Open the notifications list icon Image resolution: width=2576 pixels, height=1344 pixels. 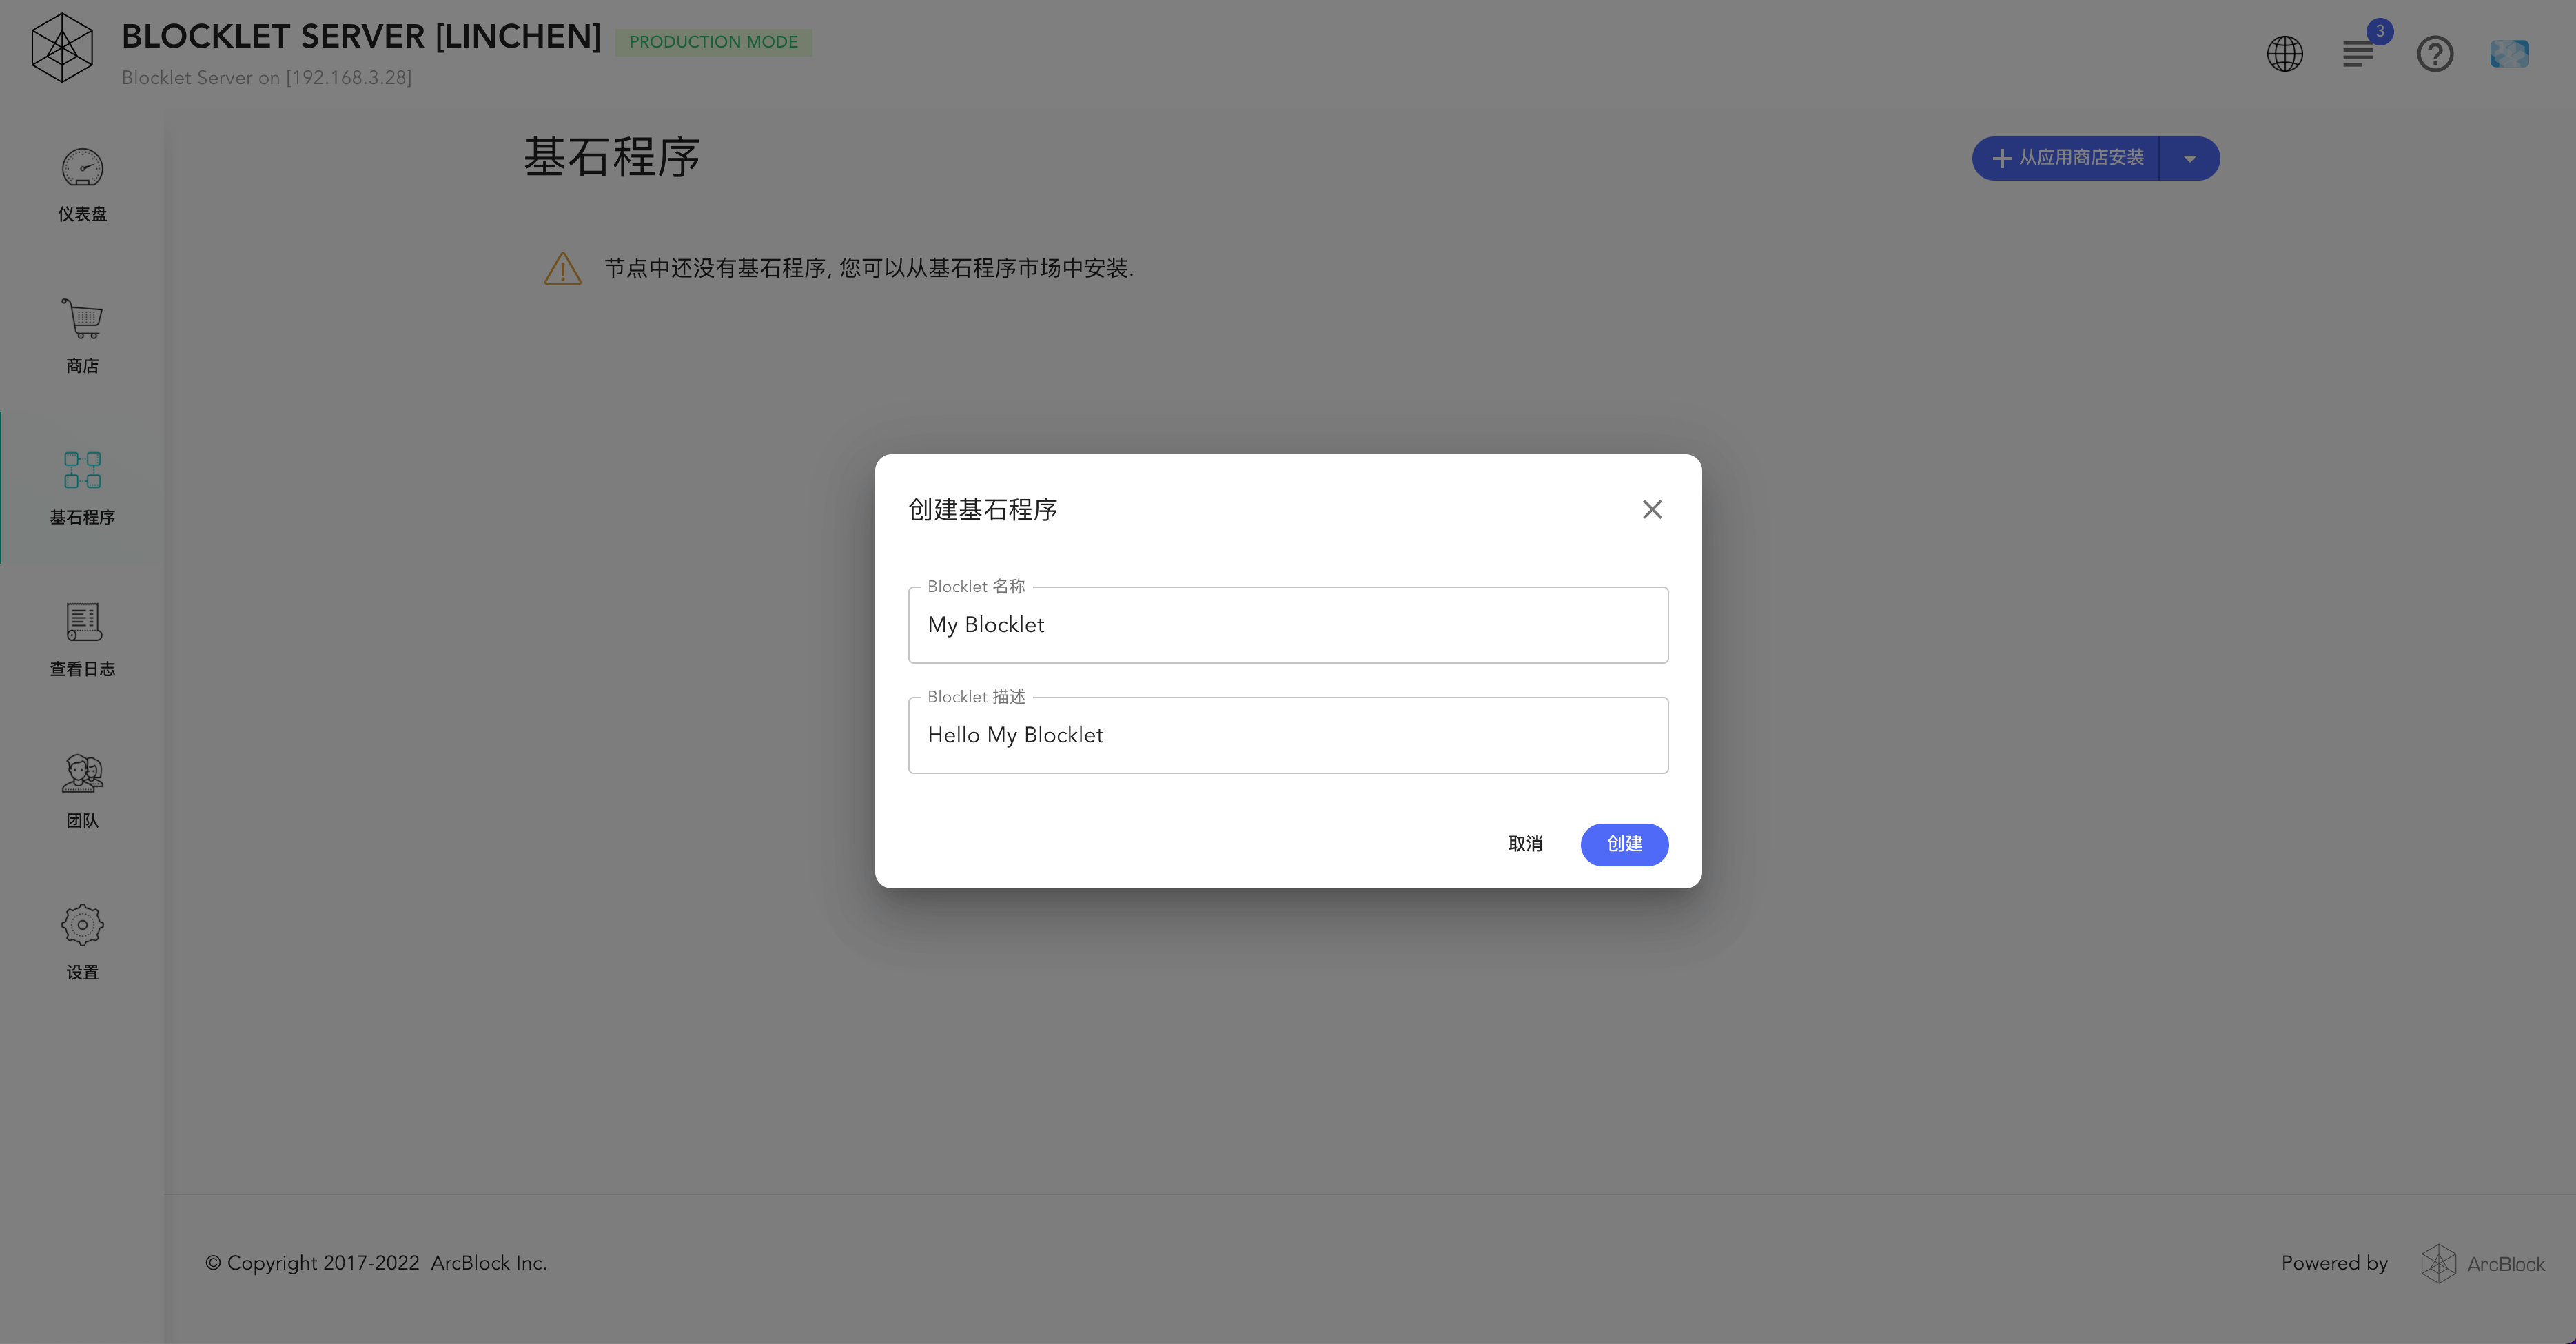click(x=2358, y=54)
